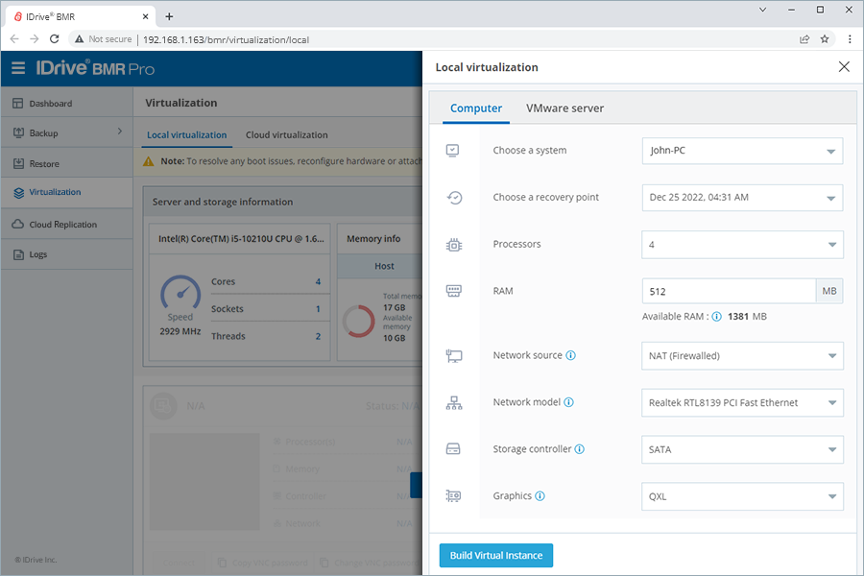
Task: Click the Cores value 4
Action: pyautogui.click(x=318, y=281)
